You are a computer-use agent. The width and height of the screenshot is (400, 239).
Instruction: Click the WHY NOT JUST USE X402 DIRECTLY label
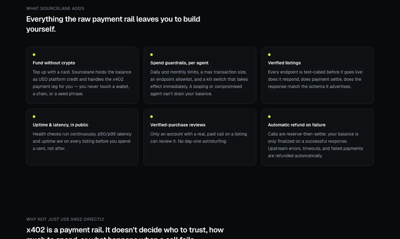[x=65, y=219]
